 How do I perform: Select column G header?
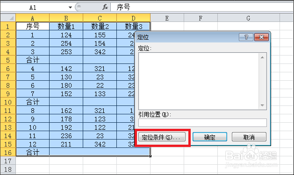pyautogui.click(x=249, y=18)
